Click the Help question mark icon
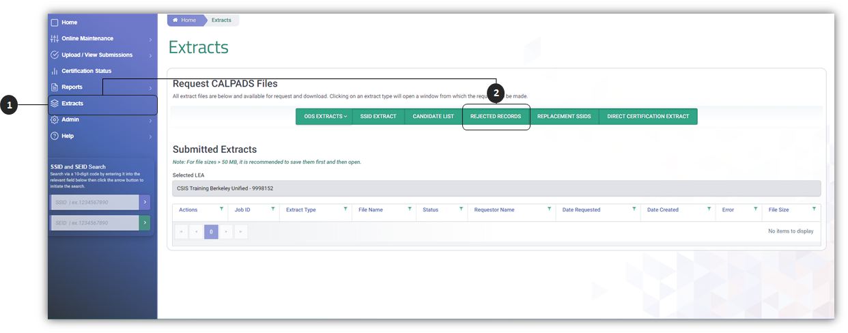 pos(55,136)
